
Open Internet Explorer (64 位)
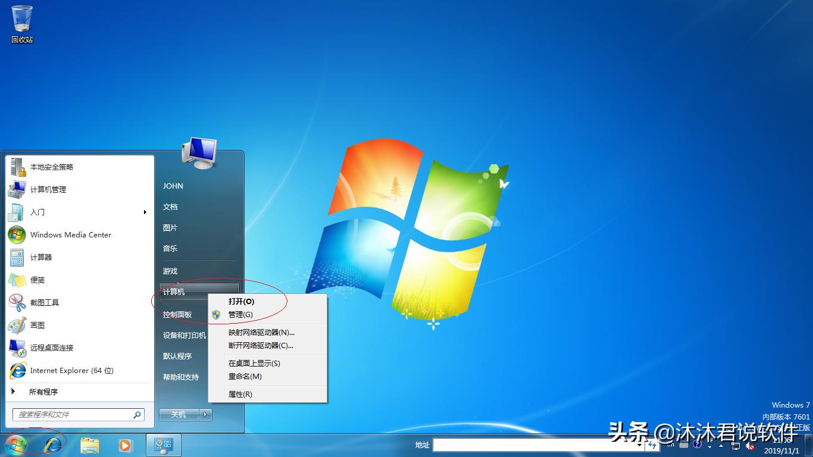click(x=72, y=370)
